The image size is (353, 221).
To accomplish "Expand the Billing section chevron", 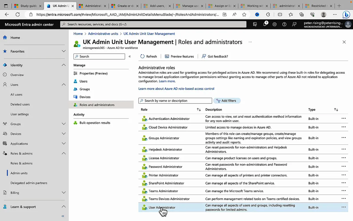I will point(64,193).
